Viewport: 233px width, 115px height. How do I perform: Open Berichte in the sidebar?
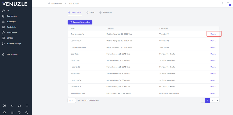pos(10,38)
